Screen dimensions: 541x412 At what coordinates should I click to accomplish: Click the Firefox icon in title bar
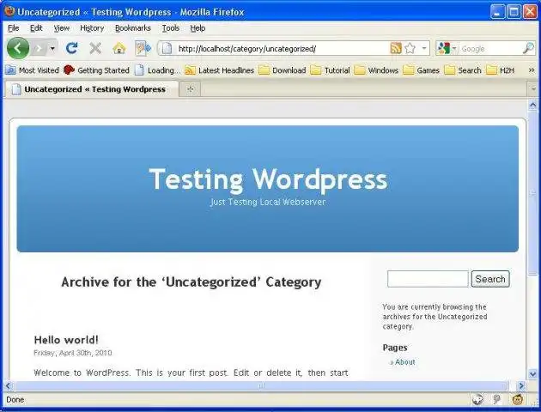click(x=9, y=11)
